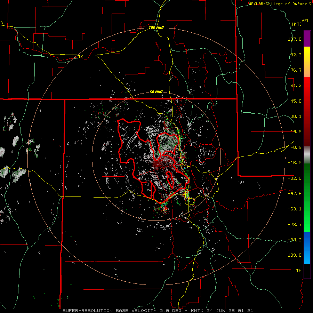Screen dimensions: 313x313
Task: Click the -94.2 velocity scale value
Action: click(295, 240)
